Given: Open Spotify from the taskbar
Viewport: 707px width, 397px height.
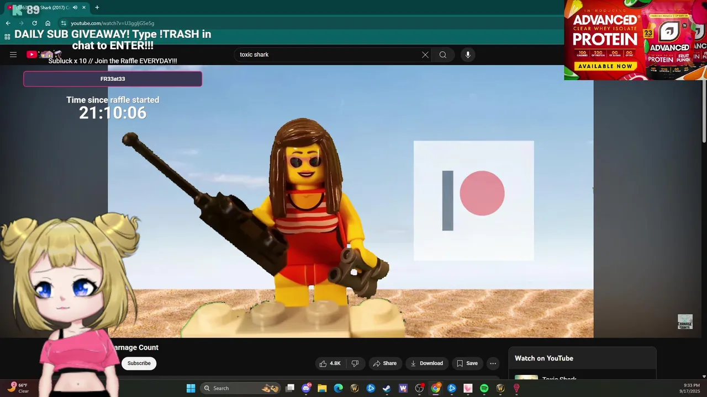Looking at the screenshot, I should pyautogui.click(x=484, y=388).
